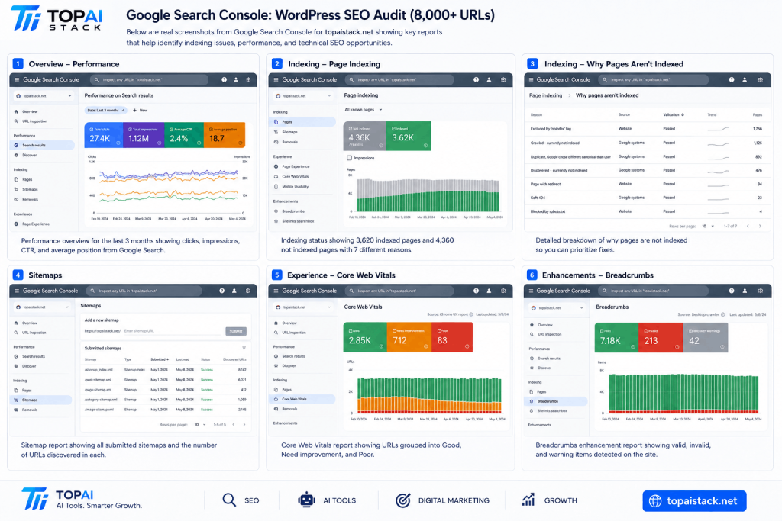This screenshot has width=782, height=521.
Task: Click URL inspection magnifier icon in Sitemaps sidebar
Action: [17, 333]
